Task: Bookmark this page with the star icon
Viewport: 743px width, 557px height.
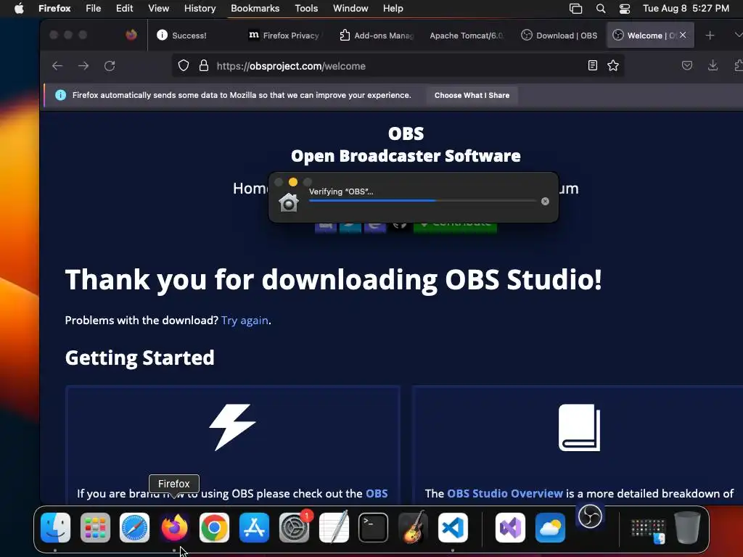Action: tap(613, 65)
